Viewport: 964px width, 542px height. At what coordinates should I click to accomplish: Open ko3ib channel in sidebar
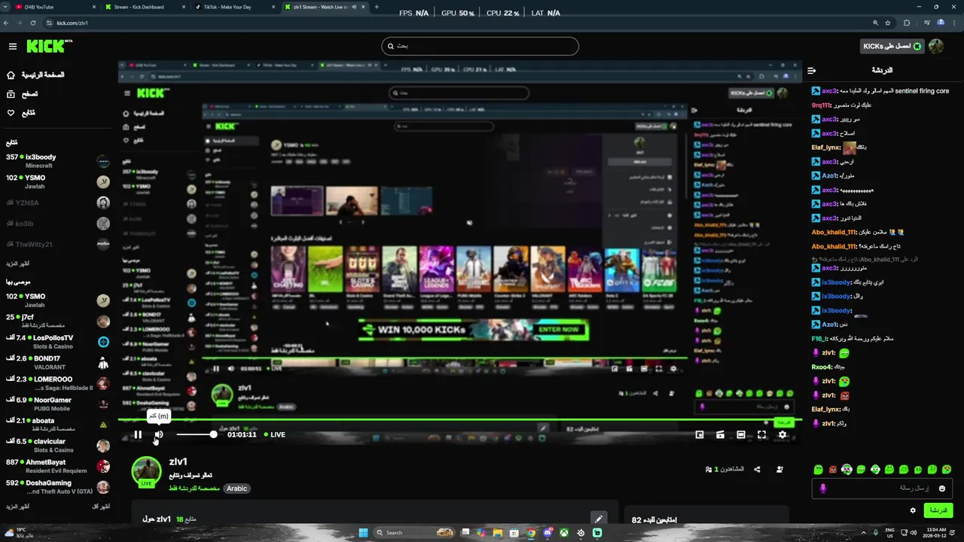coord(57,224)
